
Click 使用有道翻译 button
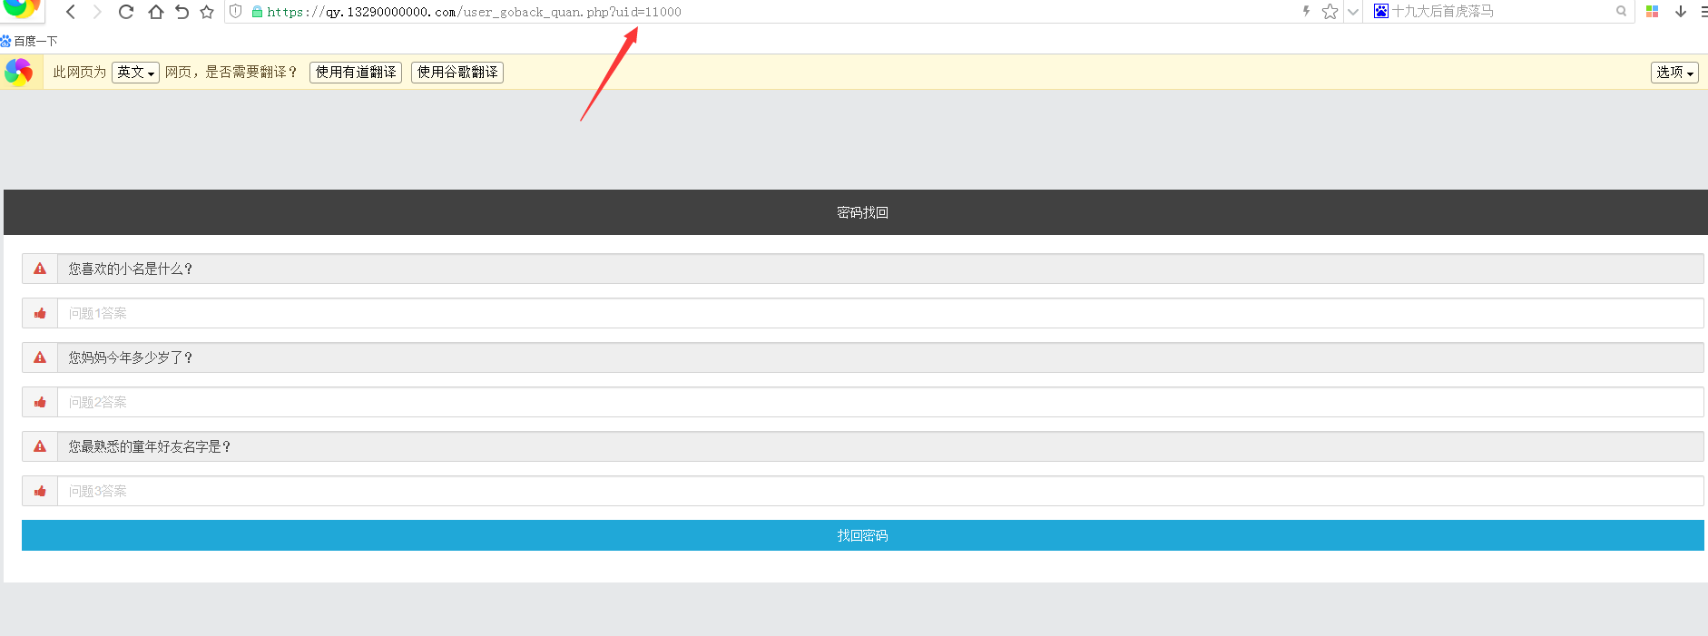pyautogui.click(x=356, y=73)
